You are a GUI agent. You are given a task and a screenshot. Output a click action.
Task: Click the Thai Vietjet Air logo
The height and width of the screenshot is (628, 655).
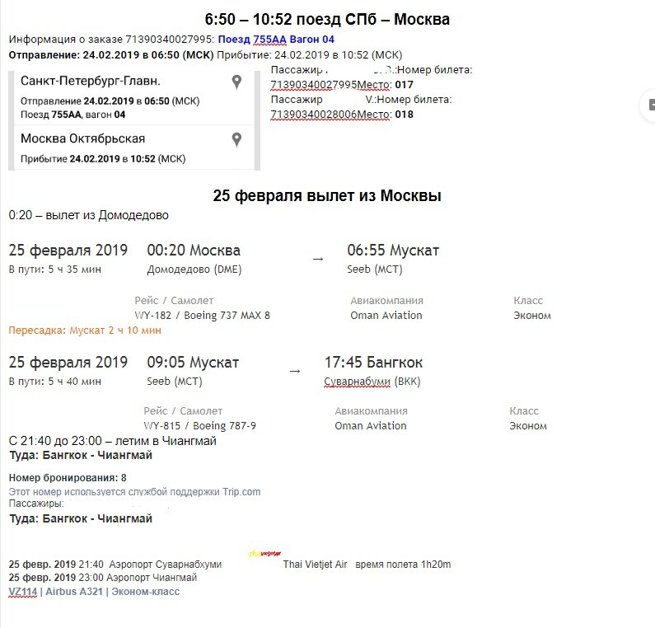coord(264,554)
